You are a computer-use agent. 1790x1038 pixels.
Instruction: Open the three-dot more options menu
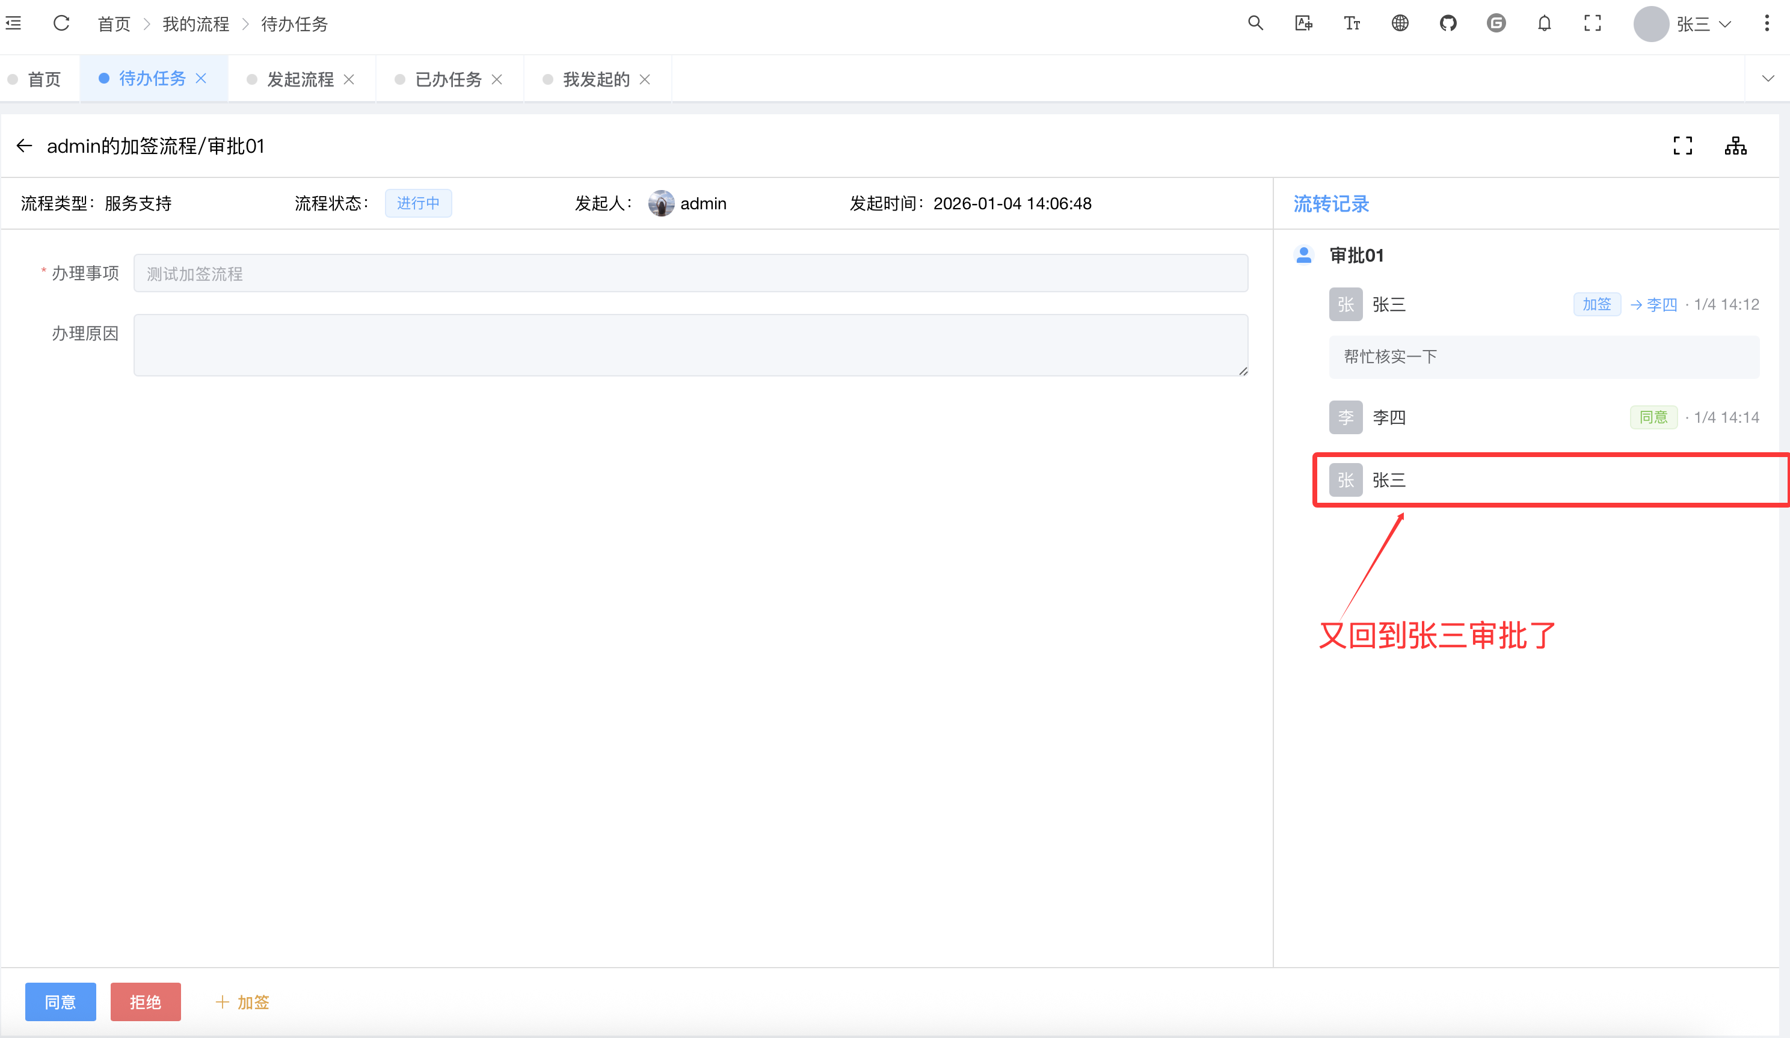point(1767,23)
